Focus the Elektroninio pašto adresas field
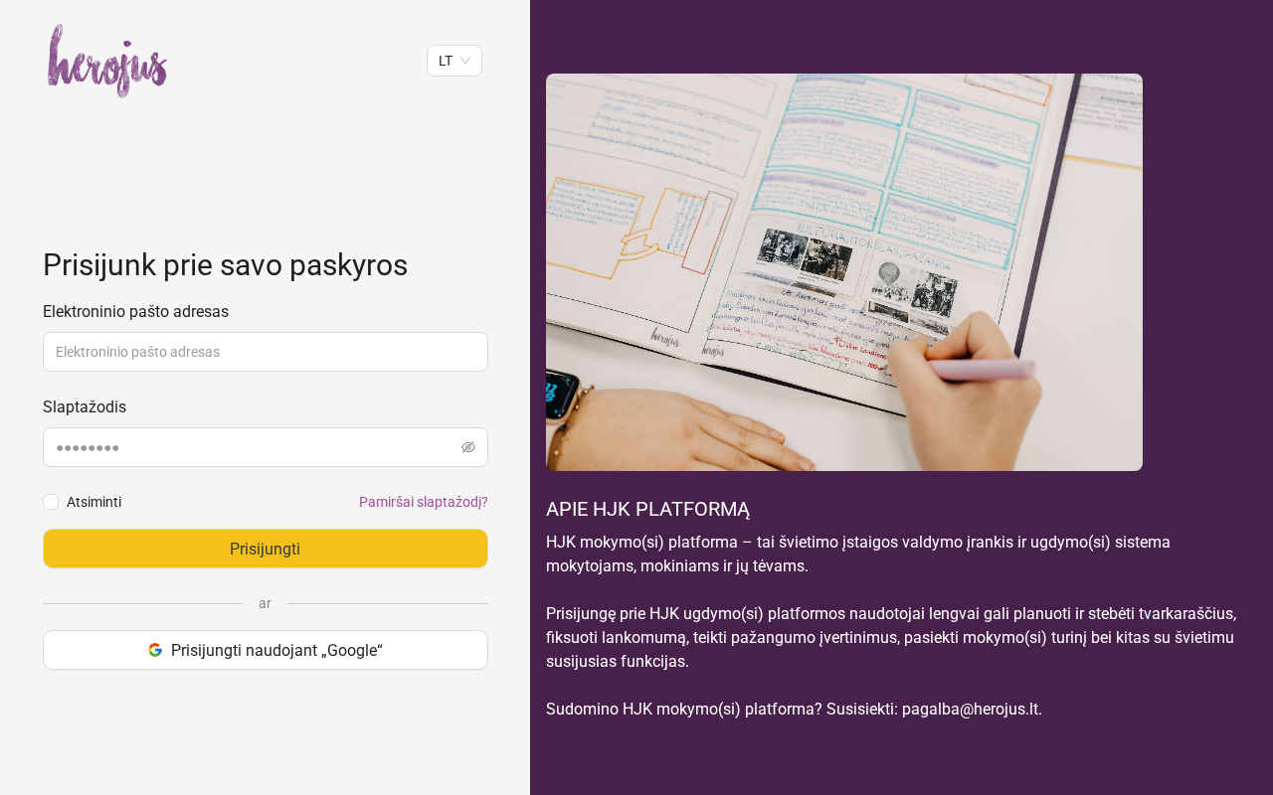This screenshot has height=795, width=1273. click(x=266, y=352)
